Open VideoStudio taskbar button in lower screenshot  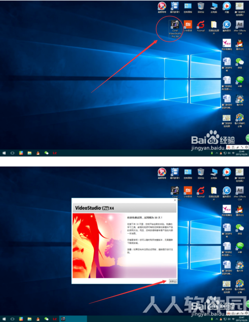(x=63, y=319)
